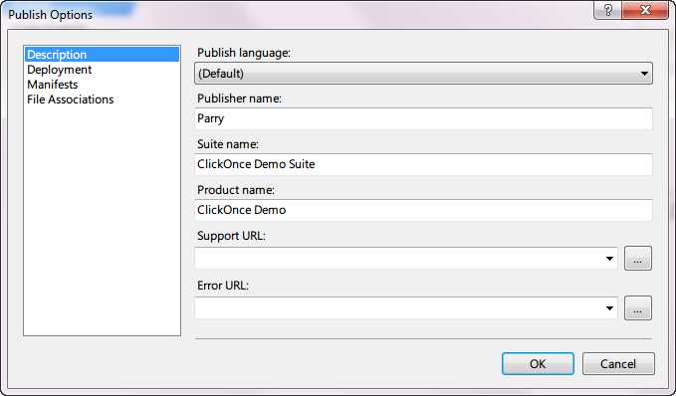The width and height of the screenshot is (676, 396).
Task: Open the Error URL browse ellipsis button
Action: (x=638, y=308)
